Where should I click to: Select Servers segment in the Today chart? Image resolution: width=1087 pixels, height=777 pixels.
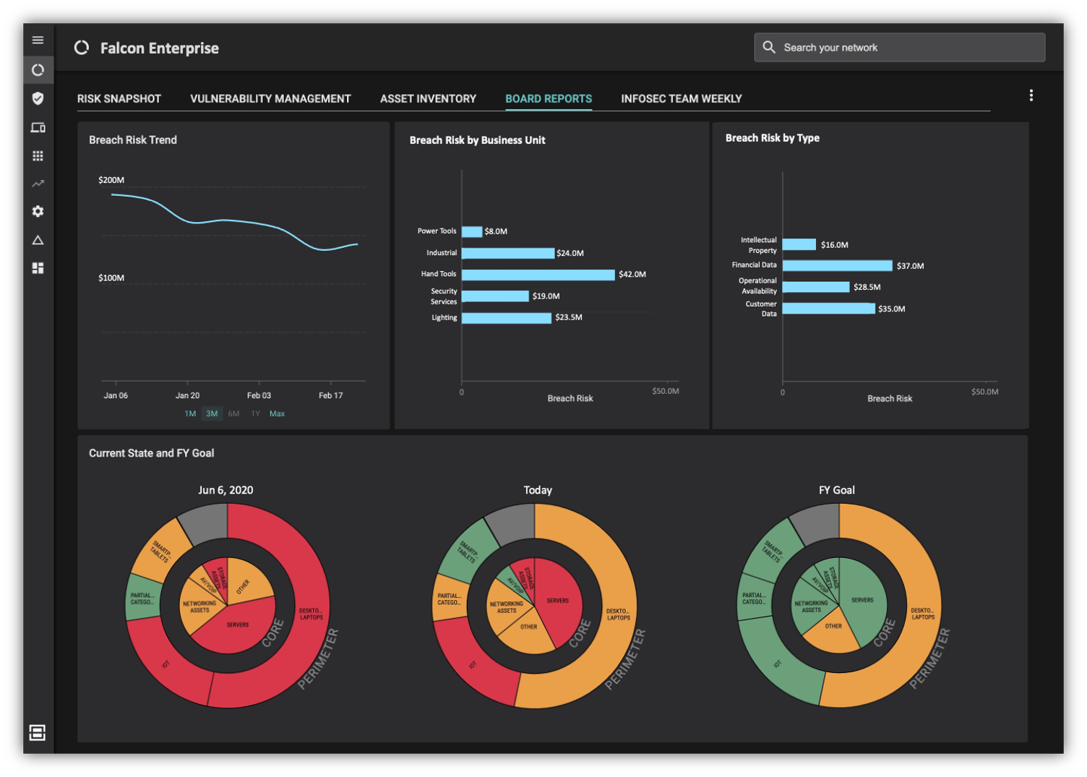click(558, 600)
